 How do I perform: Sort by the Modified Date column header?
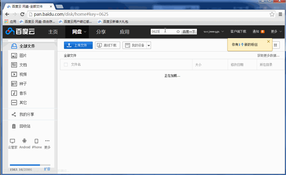pyautogui.click(x=242, y=65)
